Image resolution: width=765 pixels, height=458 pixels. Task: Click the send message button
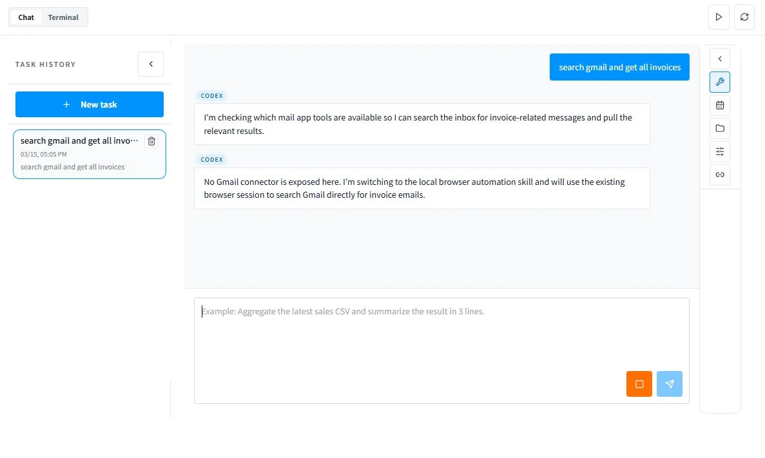[670, 383]
